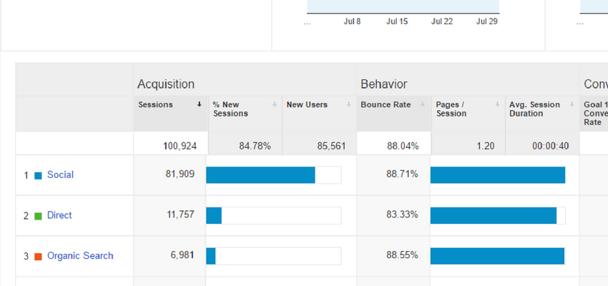Click the Avg. Session Duration sort arrow
The height and width of the screenshot is (286, 608).
coord(572,104)
